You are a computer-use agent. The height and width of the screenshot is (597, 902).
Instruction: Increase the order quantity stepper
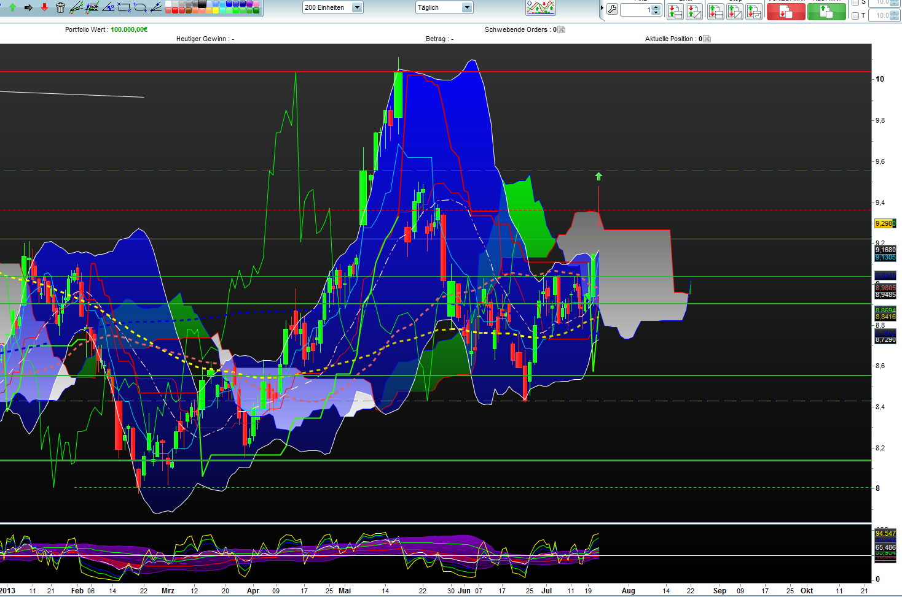click(656, 7)
